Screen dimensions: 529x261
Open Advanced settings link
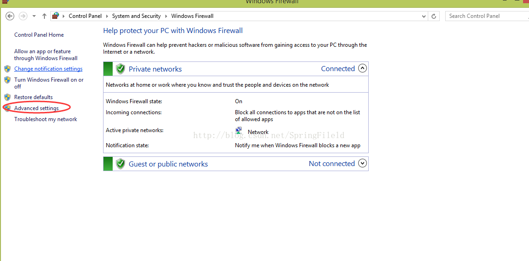tap(37, 108)
